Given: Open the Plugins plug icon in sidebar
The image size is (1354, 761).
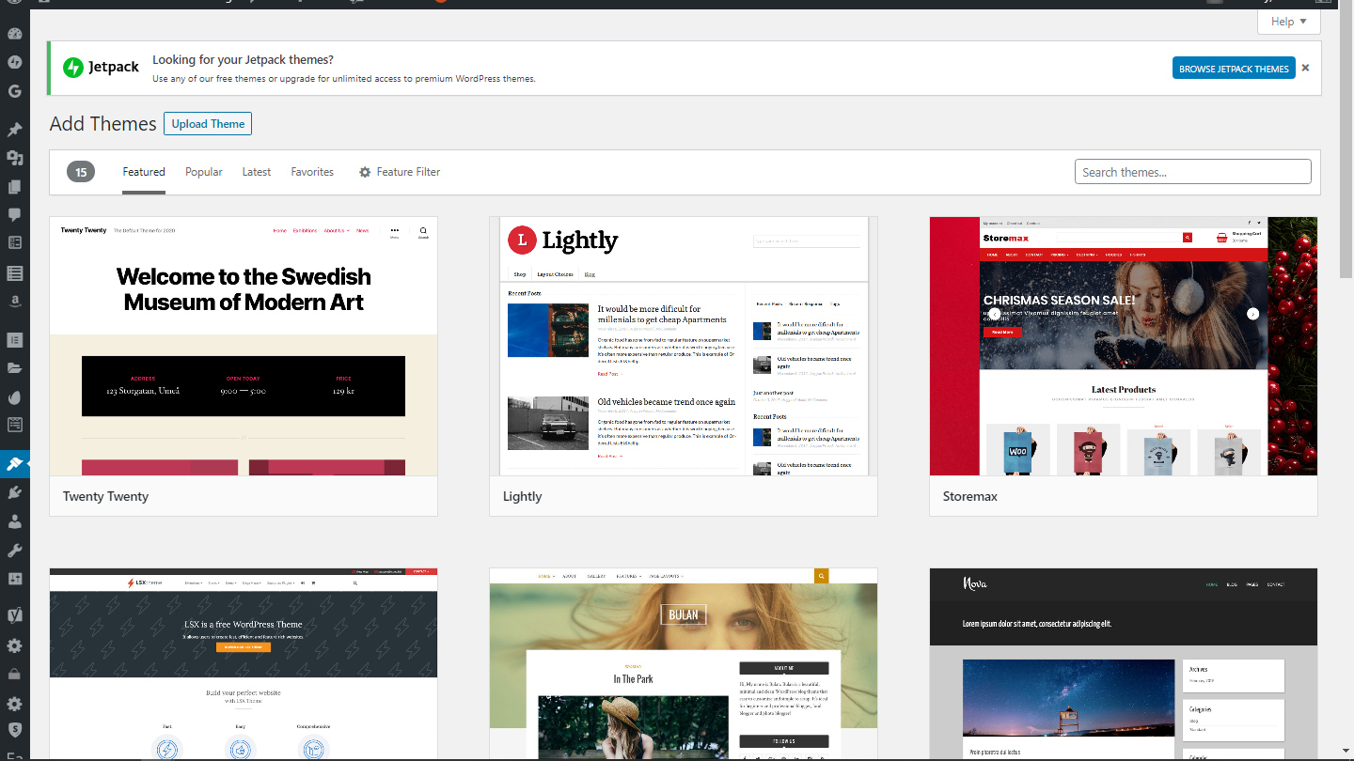Looking at the screenshot, I should pos(14,492).
